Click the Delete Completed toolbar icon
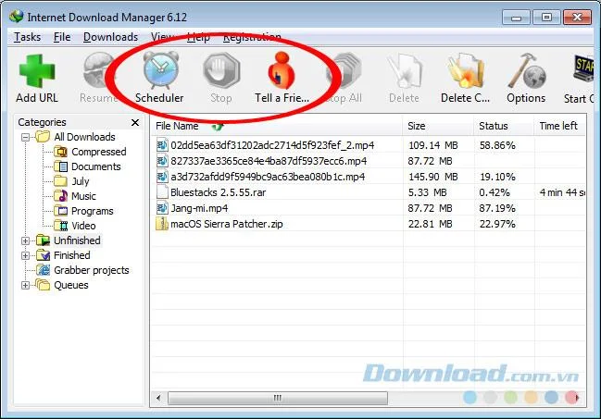The image size is (601, 419). tap(465, 70)
